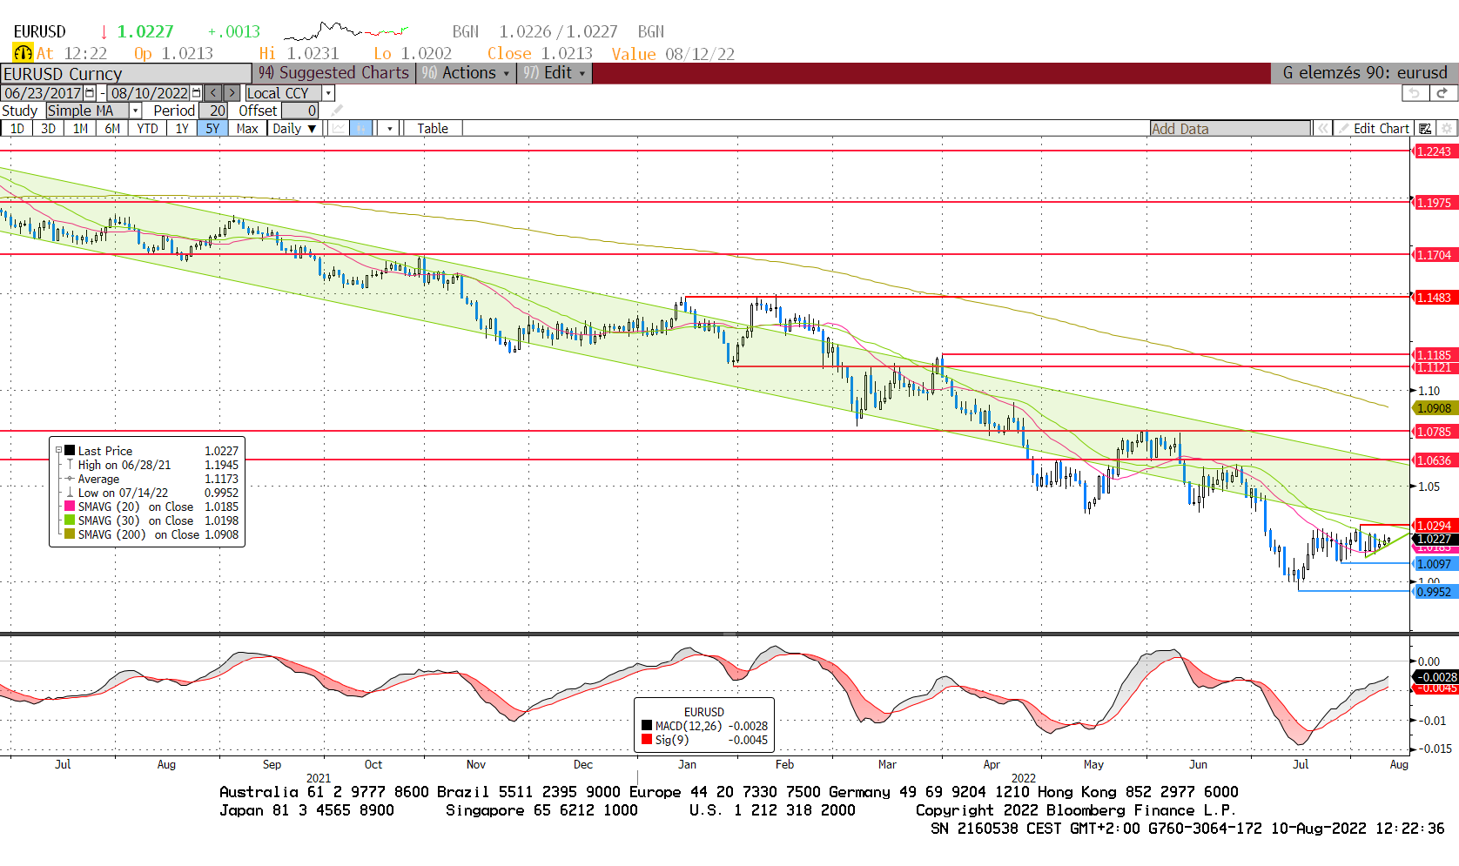Click the 1.1704 price level label
The image size is (1459, 866).
[1435, 255]
